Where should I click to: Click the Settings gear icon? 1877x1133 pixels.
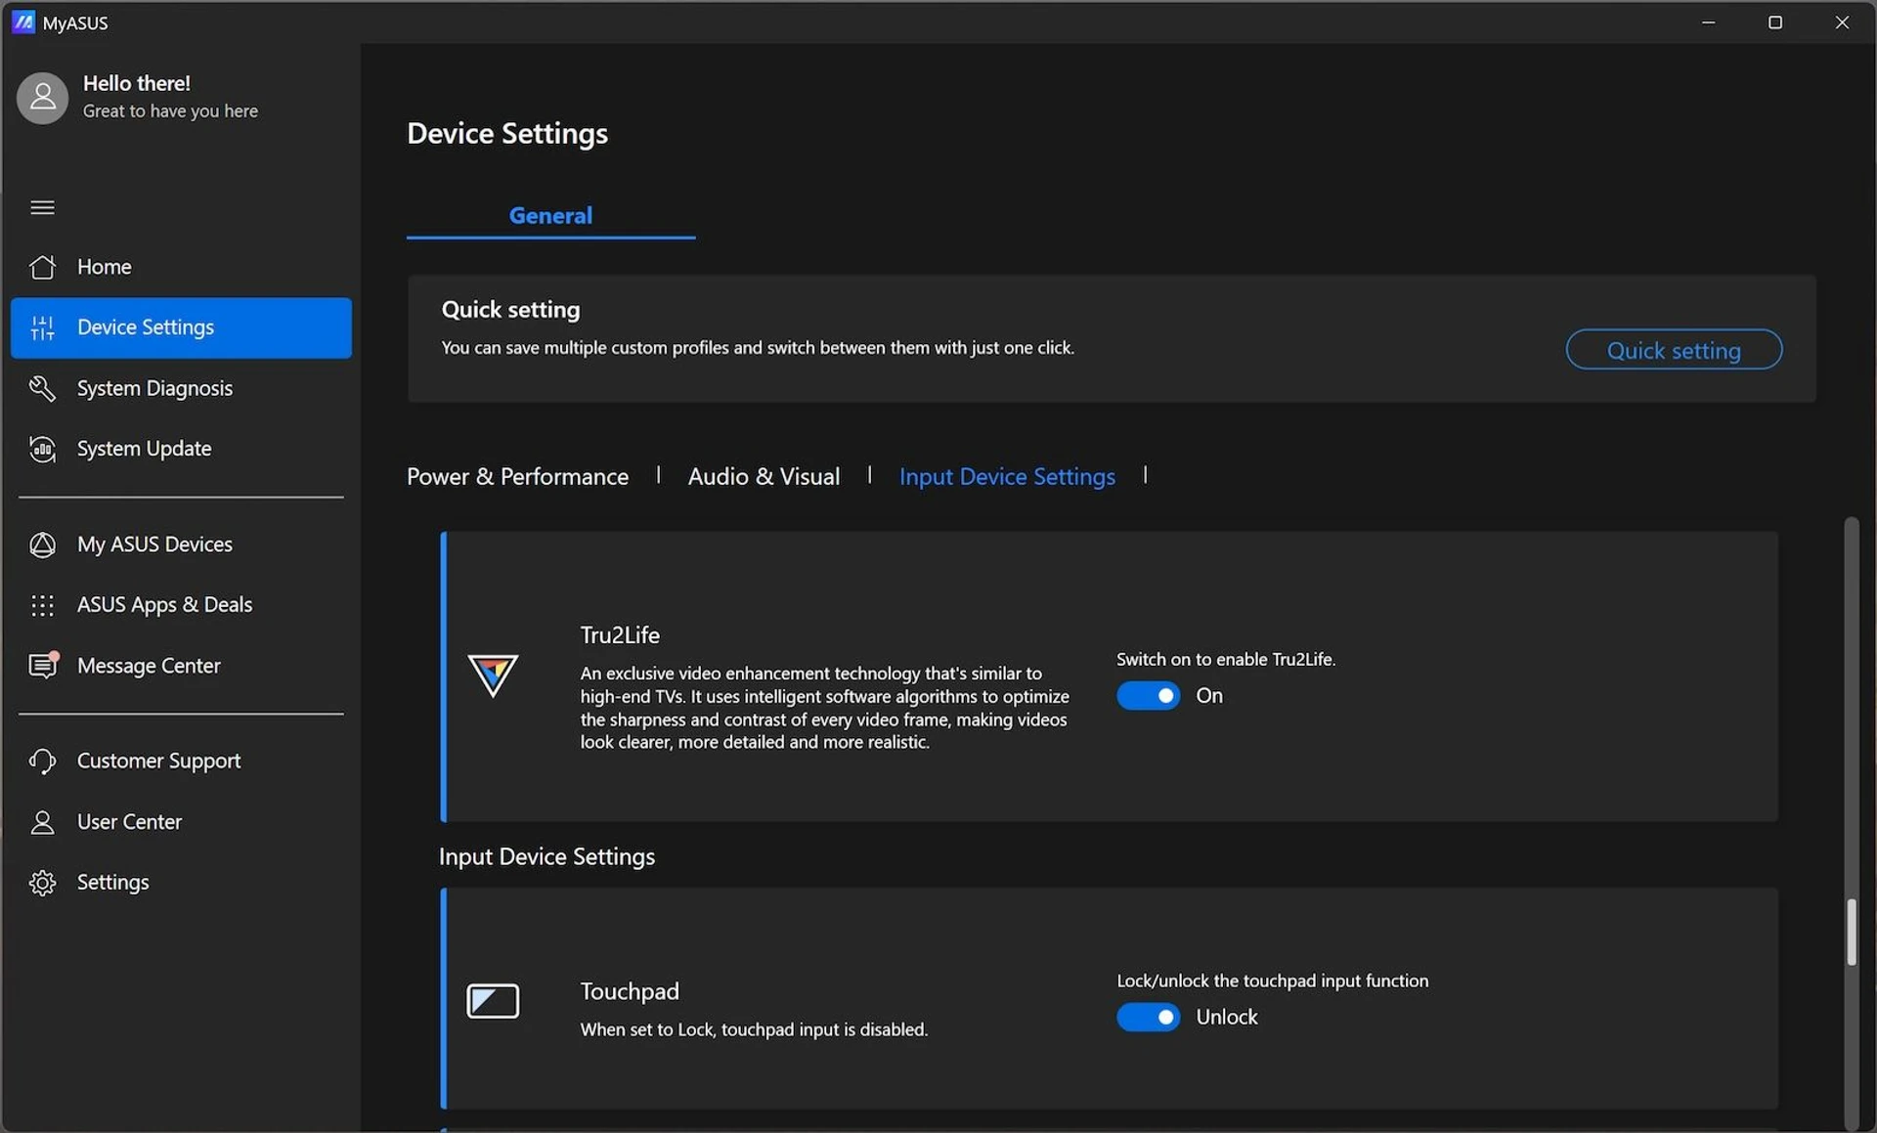42,883
